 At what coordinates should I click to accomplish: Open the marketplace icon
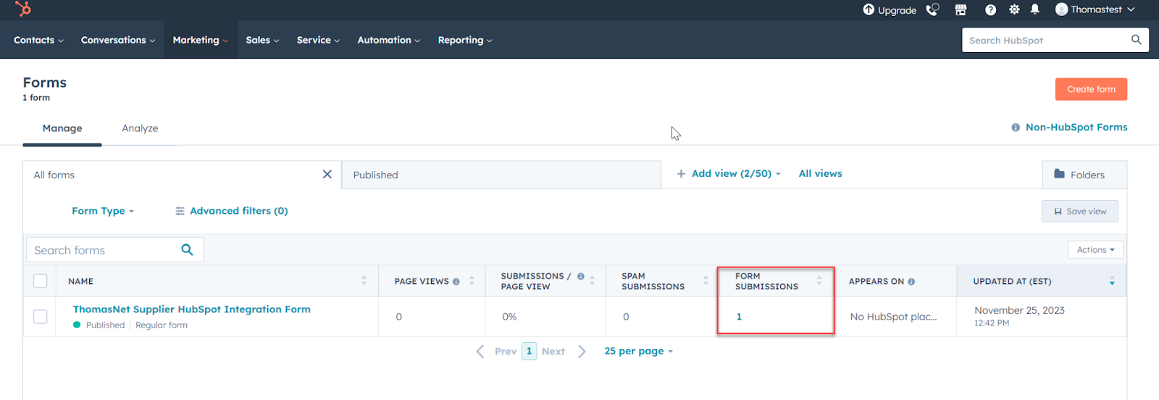click(x=961, y=9)
